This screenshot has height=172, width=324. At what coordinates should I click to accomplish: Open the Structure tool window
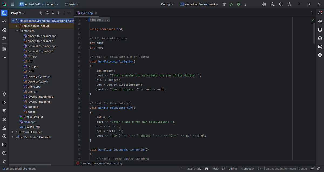pyautogui.click(x=4, y=49)
